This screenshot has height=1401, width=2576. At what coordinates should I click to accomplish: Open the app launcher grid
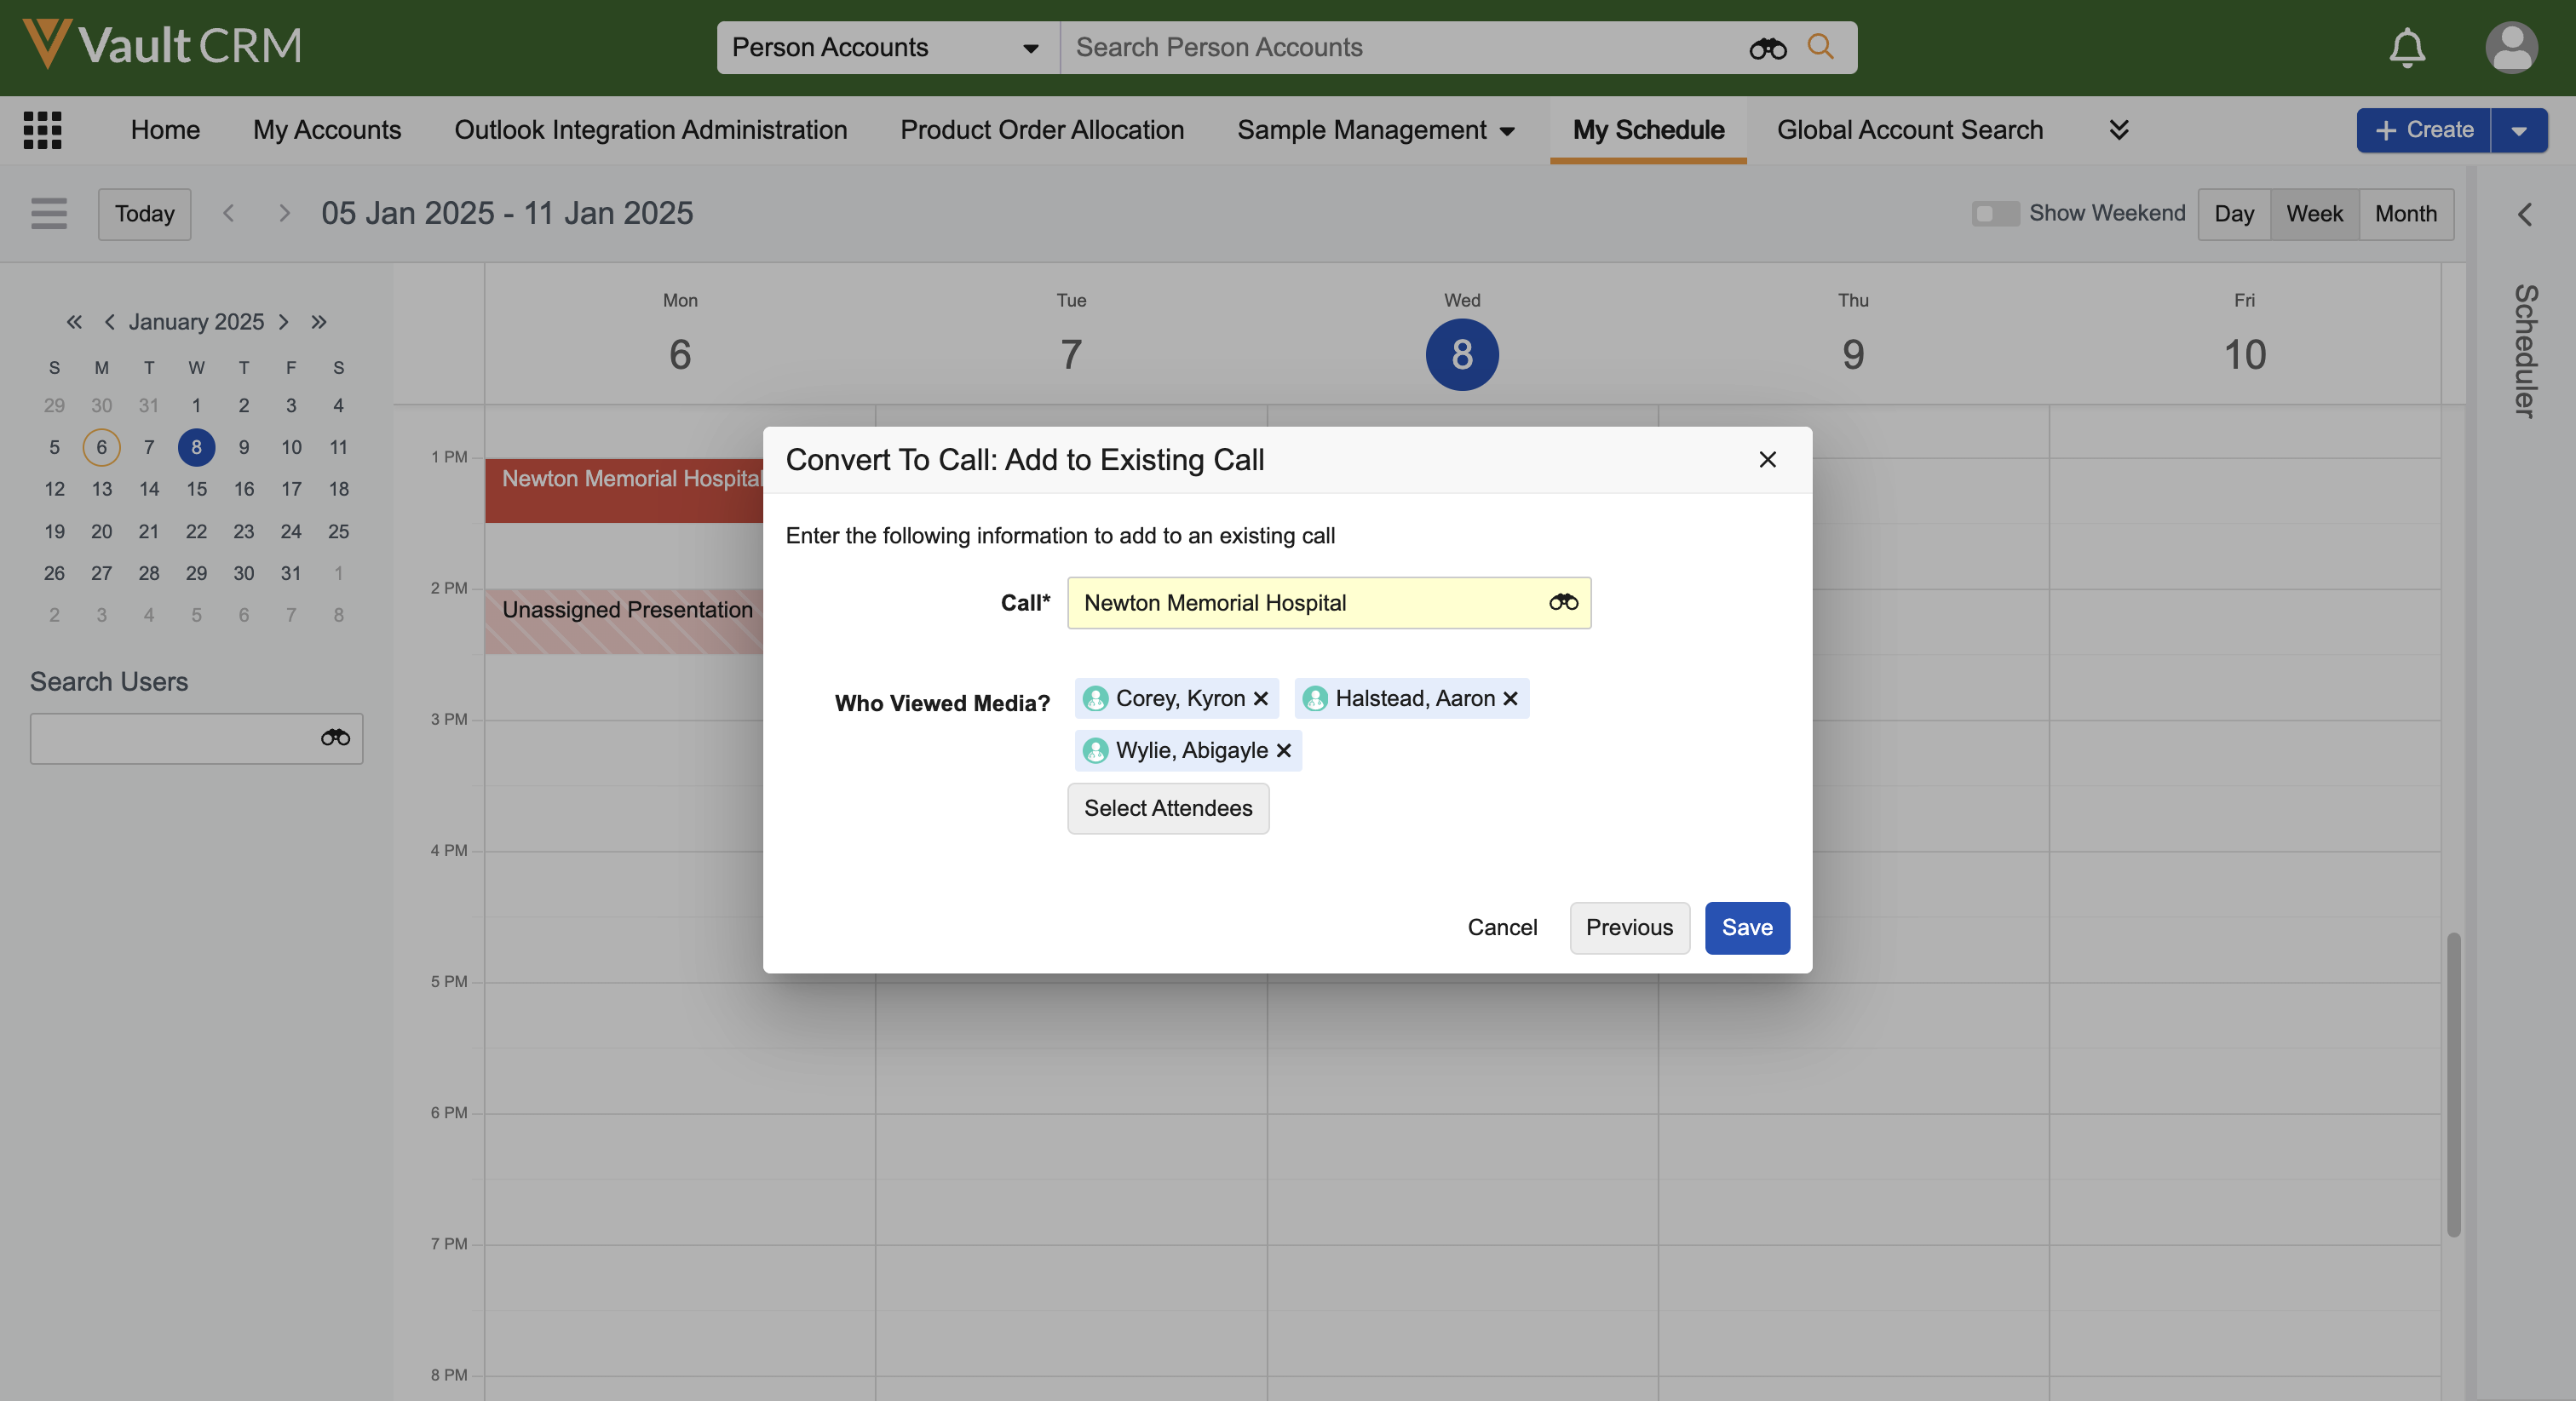[x=42, y=130]
